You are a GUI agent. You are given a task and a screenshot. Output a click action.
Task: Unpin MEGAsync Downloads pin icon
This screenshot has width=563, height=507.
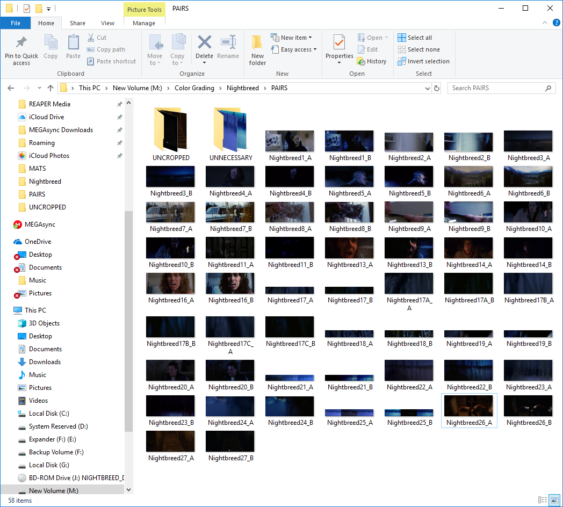pyautogui.click(x=120, y=130)
